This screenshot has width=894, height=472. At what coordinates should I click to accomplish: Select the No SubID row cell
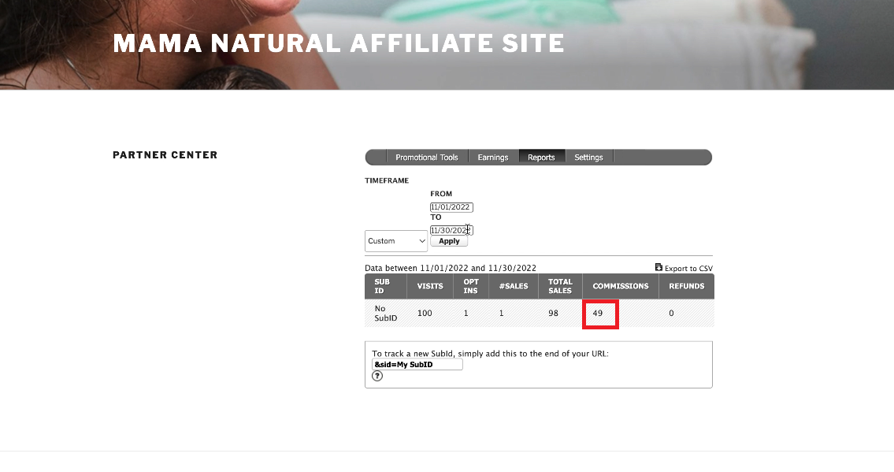pyautogui.click(x=385, y=314)
